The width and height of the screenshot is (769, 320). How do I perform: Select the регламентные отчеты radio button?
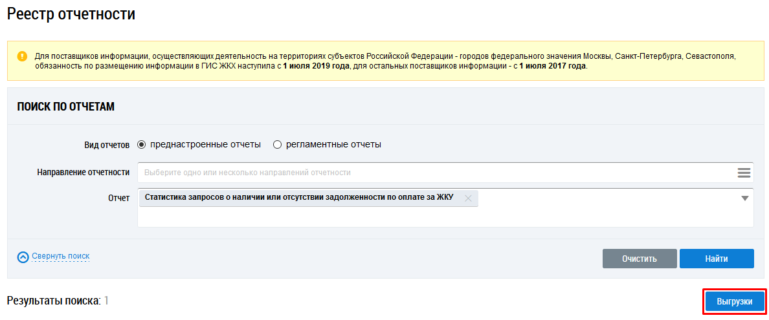278,145
